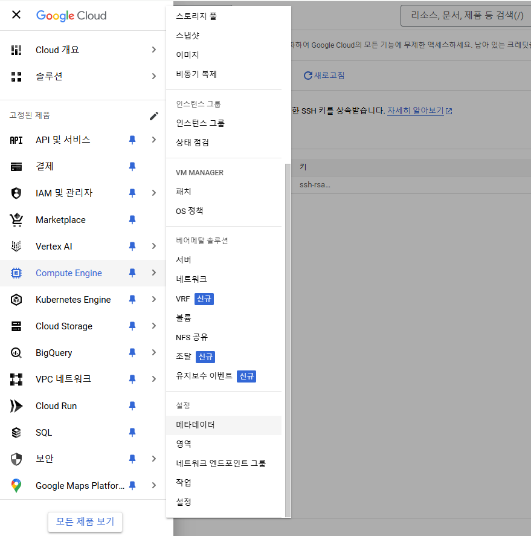531x536 pixels.
Task: Click the API 및 서비스 icon
Action: coord(16,140)
